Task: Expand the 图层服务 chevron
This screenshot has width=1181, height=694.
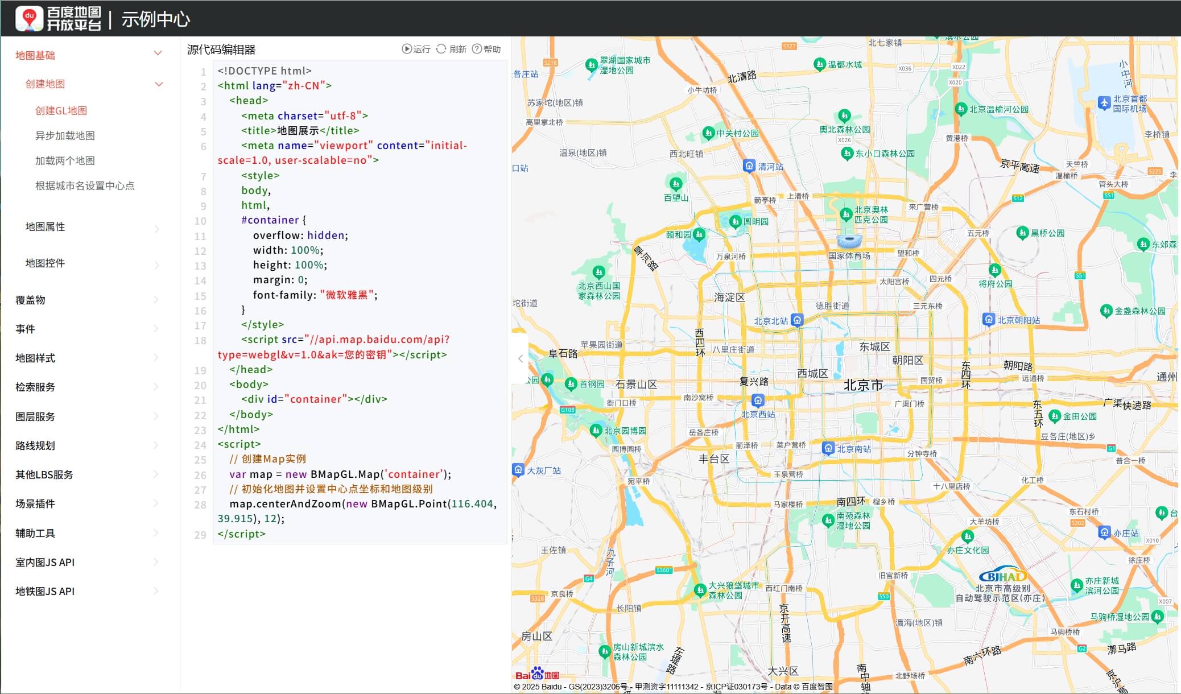Action: click(156, 416)
